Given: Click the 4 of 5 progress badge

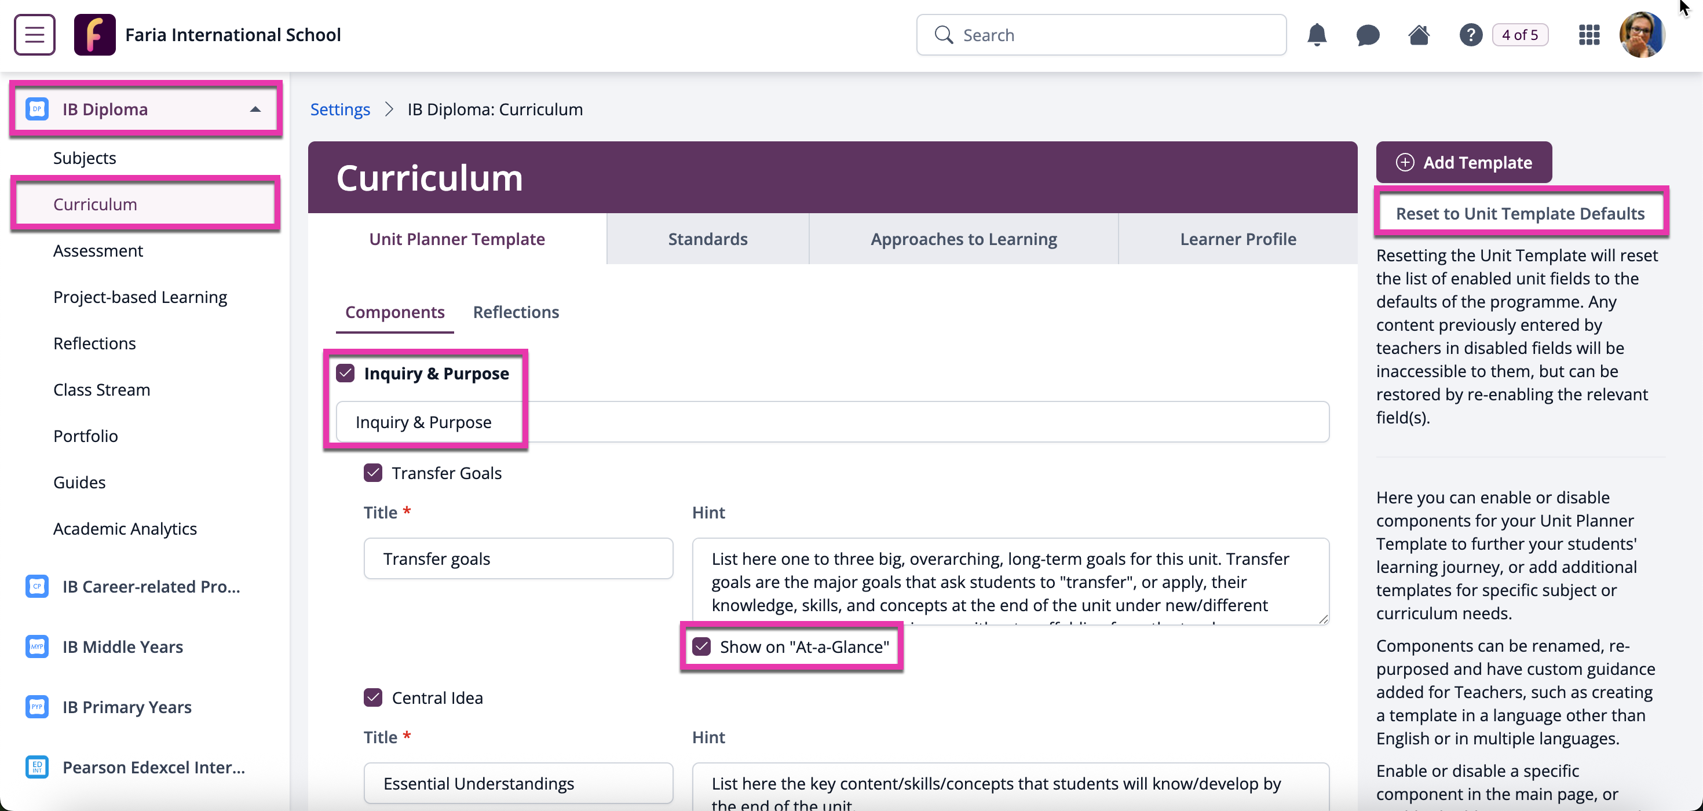Looking at the screenshot, I should point(1520,34).
